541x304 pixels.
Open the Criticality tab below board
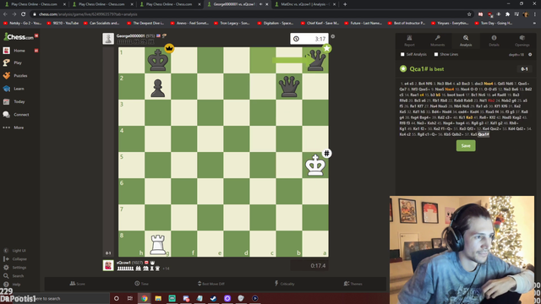coord(284,284)
